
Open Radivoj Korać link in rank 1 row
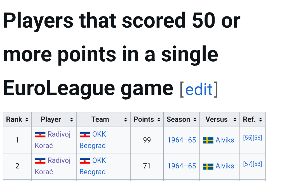tap(53, 140)
